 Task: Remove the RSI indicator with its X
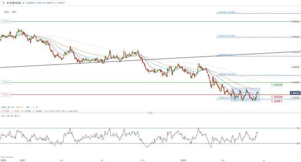click(x=19, y=116)
